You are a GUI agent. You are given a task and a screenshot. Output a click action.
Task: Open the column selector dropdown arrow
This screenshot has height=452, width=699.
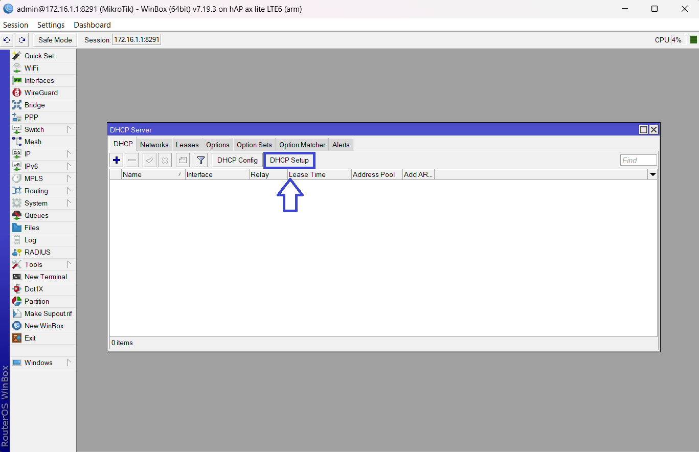(x=652, y=174)
